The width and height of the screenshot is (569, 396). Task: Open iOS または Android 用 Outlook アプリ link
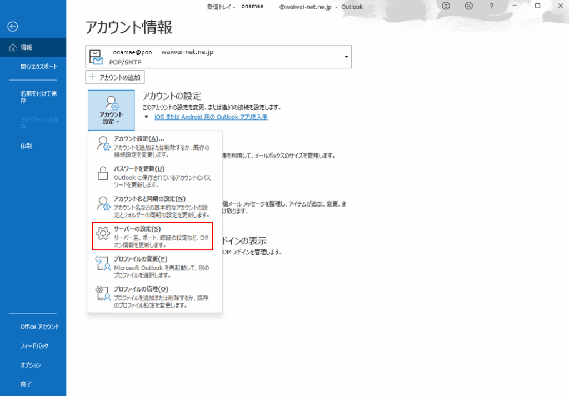pos(211,117)
